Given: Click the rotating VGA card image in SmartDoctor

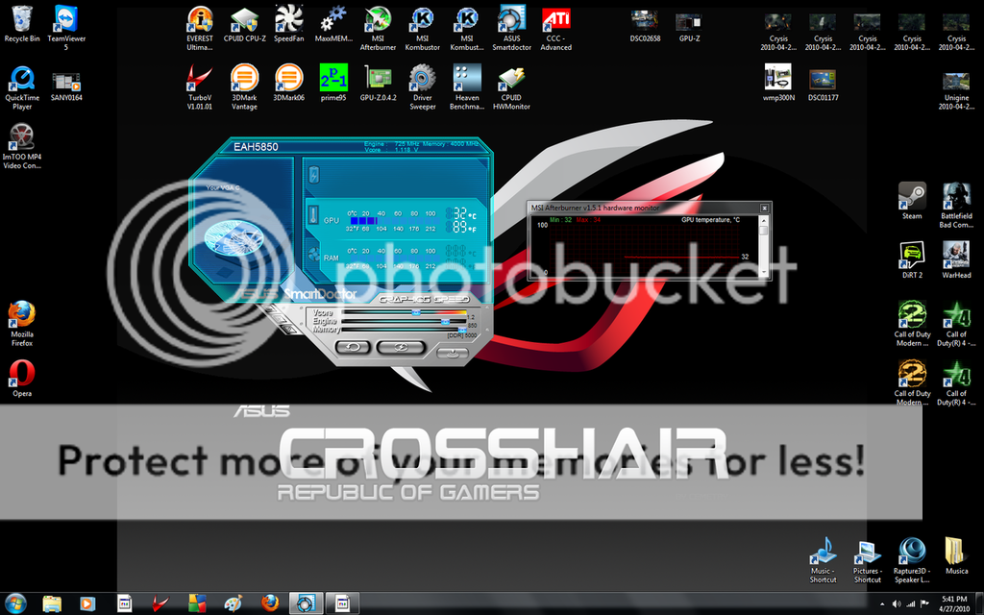Looking at the screenshot, I should click(233, 239).
